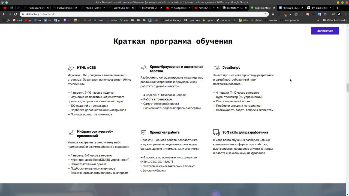
Task: Click the text '100 заданий в тренажерах'
Action: [89, 106]
